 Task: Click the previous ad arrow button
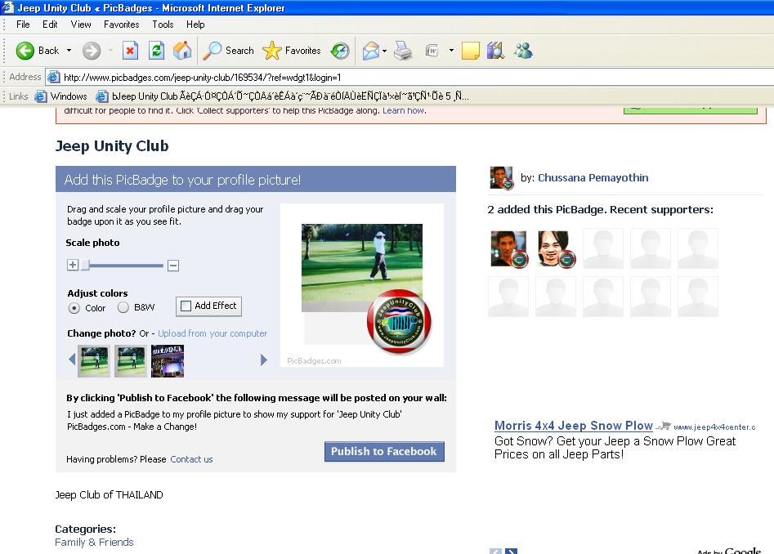(495, 552)
